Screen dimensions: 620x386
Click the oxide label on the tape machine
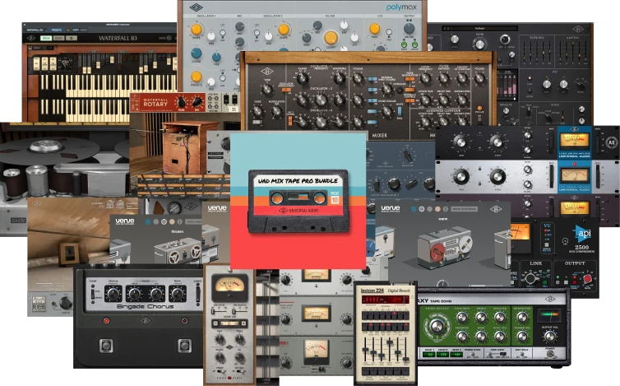pyautogui.click(x=18, y=221)
